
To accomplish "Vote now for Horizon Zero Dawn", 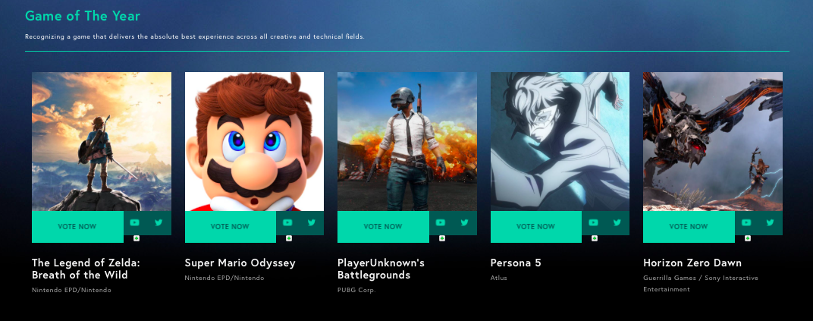I will click(x=689, y=227).
